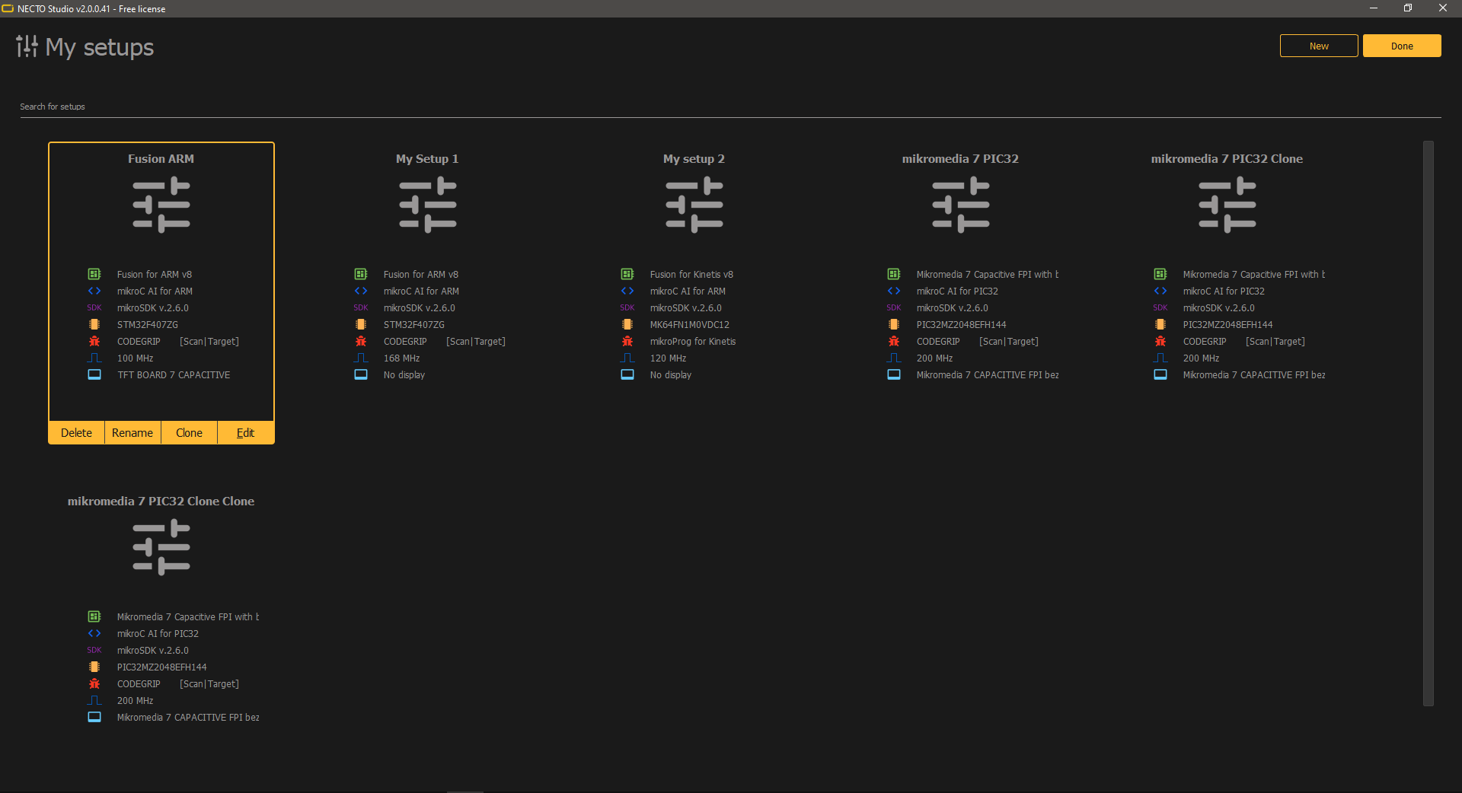
Task: Clone the Fusion ARM setup
Action: click(189, 432)
